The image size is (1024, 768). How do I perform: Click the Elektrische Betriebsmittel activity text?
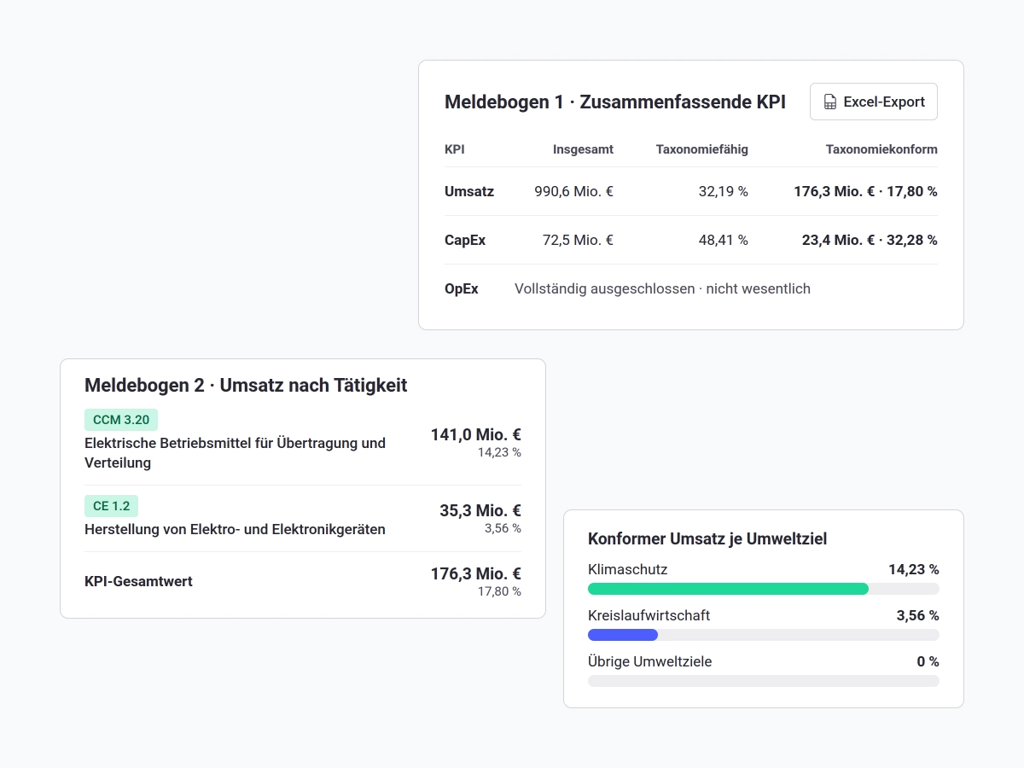[x=236, y=453]
